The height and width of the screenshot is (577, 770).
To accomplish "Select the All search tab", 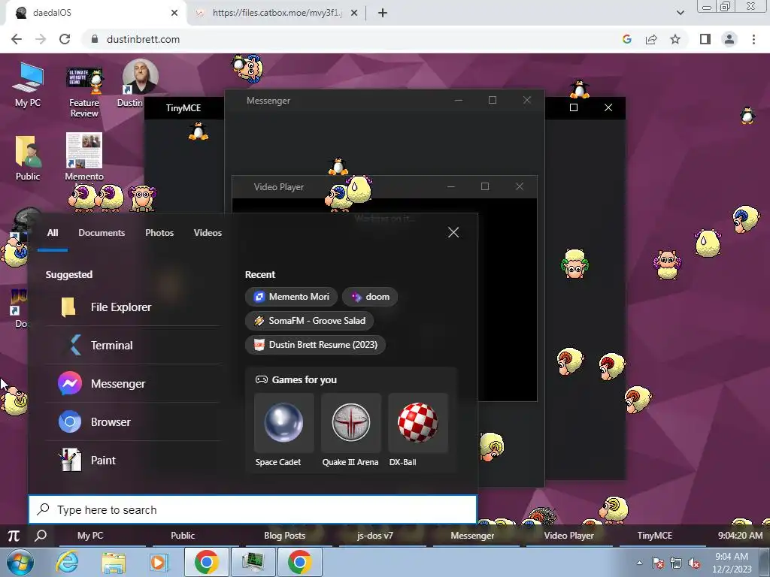I will (53, 233).
